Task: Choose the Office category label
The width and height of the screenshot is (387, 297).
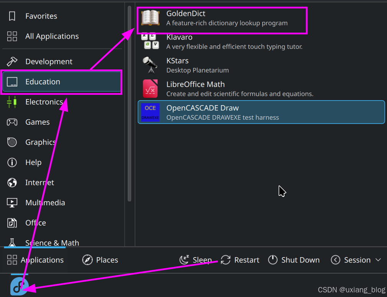Action: (36, 223)
